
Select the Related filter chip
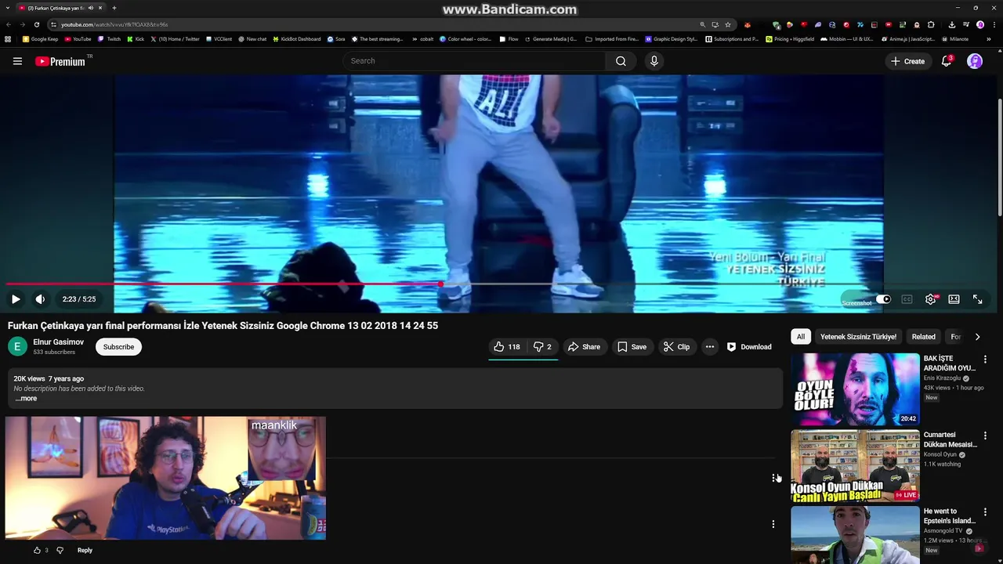[x=923, y=337]
